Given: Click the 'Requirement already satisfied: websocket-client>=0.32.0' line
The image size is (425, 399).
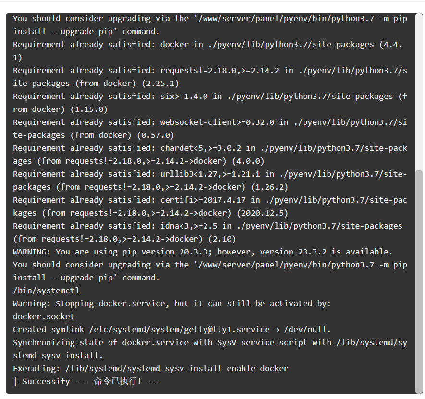Looking at the screenshot, I should pyautogui.click(x=210, y=122).
